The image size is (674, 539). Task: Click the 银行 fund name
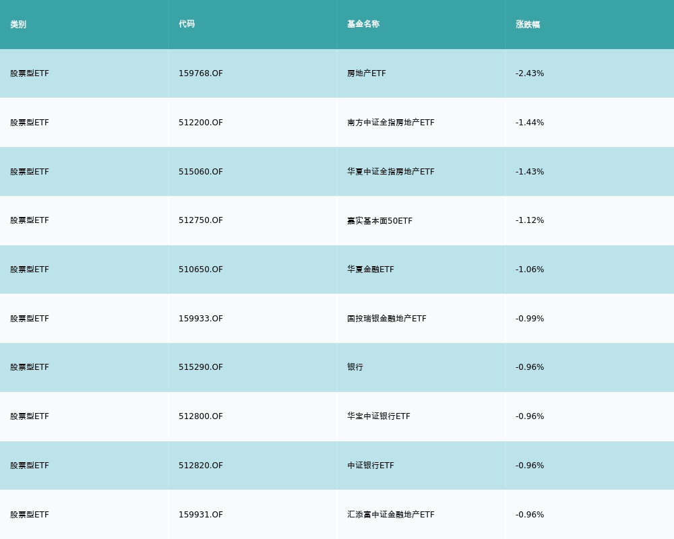point(355,367)
